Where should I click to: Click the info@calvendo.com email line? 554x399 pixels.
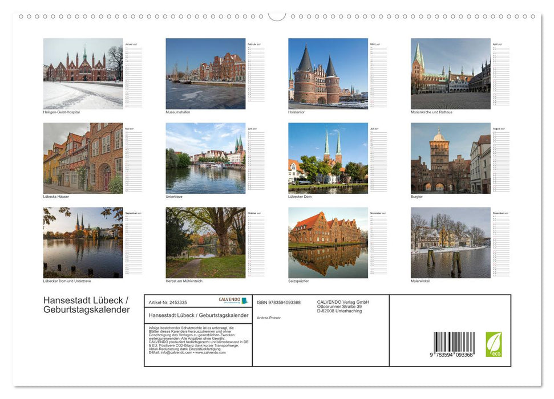[187, 352]
